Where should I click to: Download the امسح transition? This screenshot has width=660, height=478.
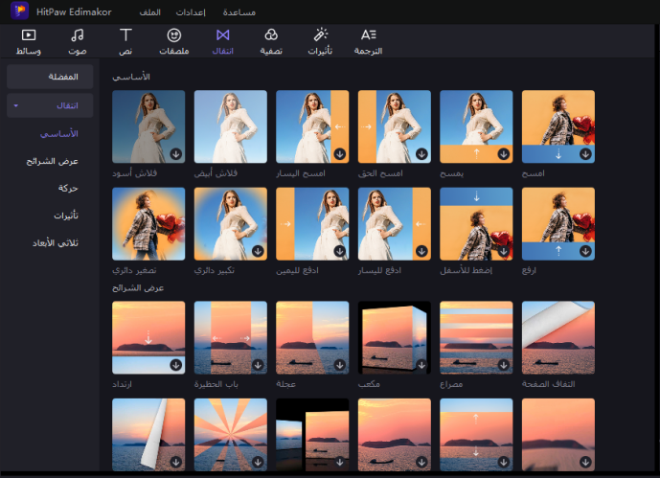[585, 154]
